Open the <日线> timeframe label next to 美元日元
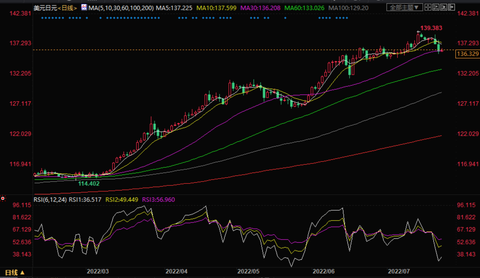The image size is (480, 278). point(68,8)
